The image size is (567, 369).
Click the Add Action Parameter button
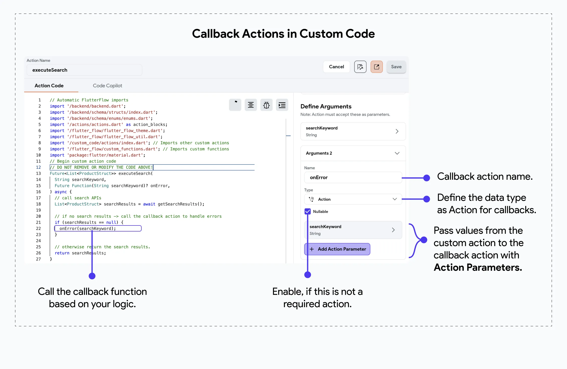337,249
